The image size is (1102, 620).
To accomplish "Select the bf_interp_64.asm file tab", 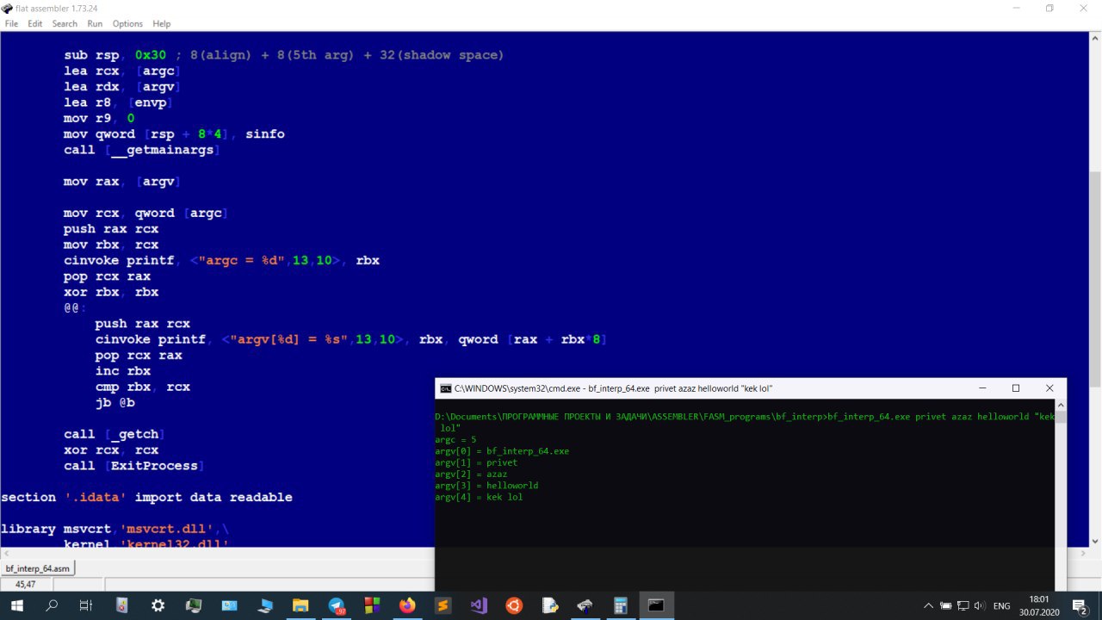I will point(38,568).
